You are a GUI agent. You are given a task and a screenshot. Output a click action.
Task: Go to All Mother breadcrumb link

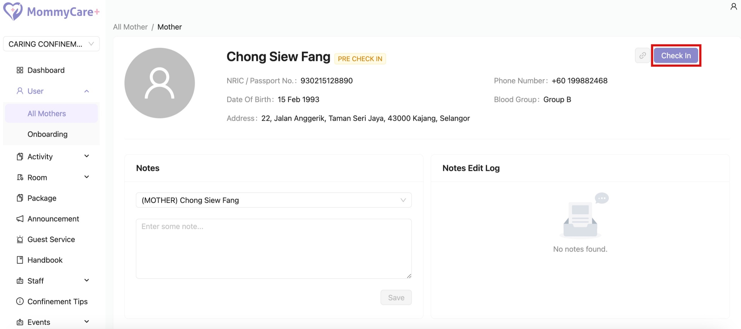coord(130,27)
